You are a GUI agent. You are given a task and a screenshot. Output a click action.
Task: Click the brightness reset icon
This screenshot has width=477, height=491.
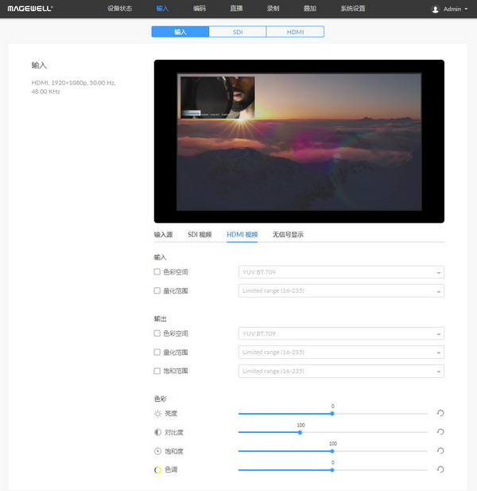[440, 413]
